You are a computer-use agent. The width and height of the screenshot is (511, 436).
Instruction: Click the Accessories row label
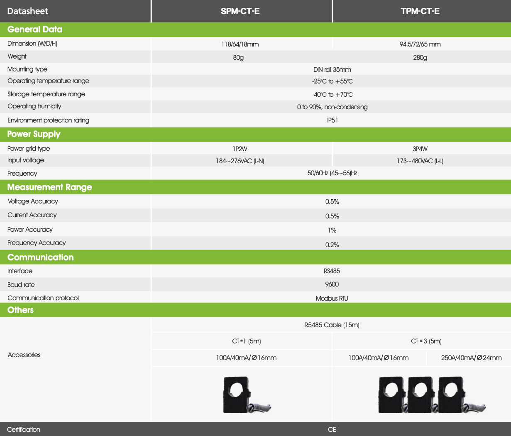[x=24, y=355]
